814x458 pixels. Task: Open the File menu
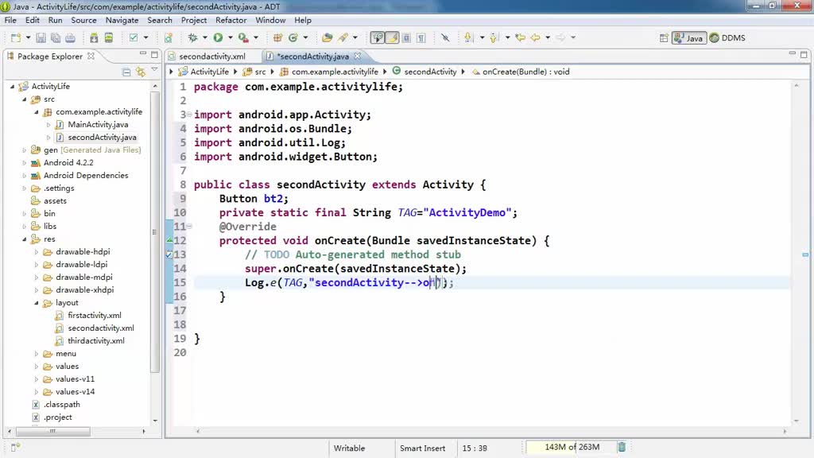pos(10,20)
